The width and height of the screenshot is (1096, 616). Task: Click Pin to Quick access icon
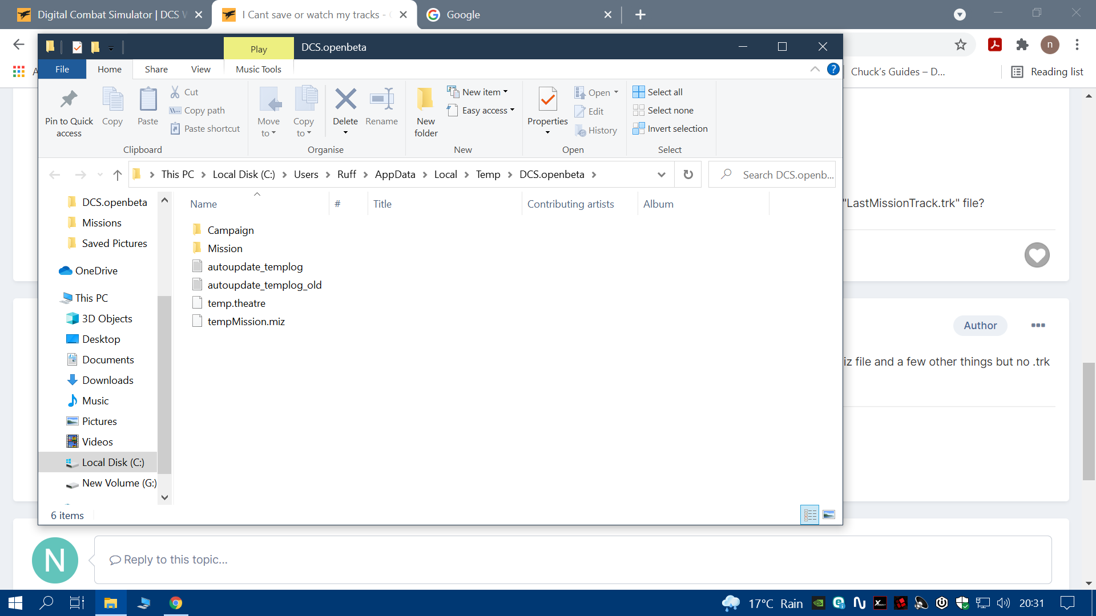69,100
